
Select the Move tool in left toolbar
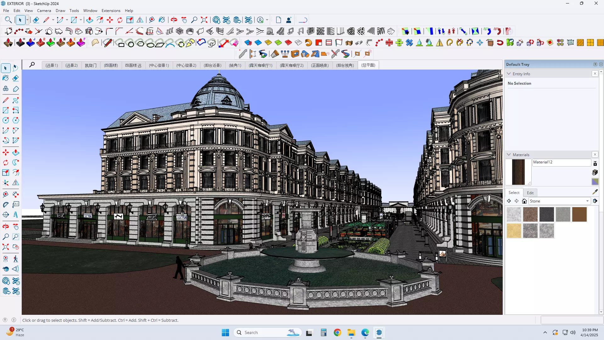6,153
